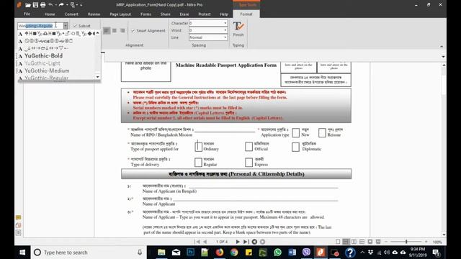Open Firefox from the taskbar
This screenshot has width=461, height=259.
point(219,253)
